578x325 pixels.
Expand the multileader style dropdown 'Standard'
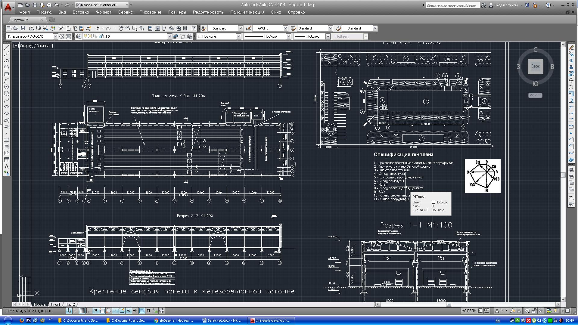[x=375, y=28]
